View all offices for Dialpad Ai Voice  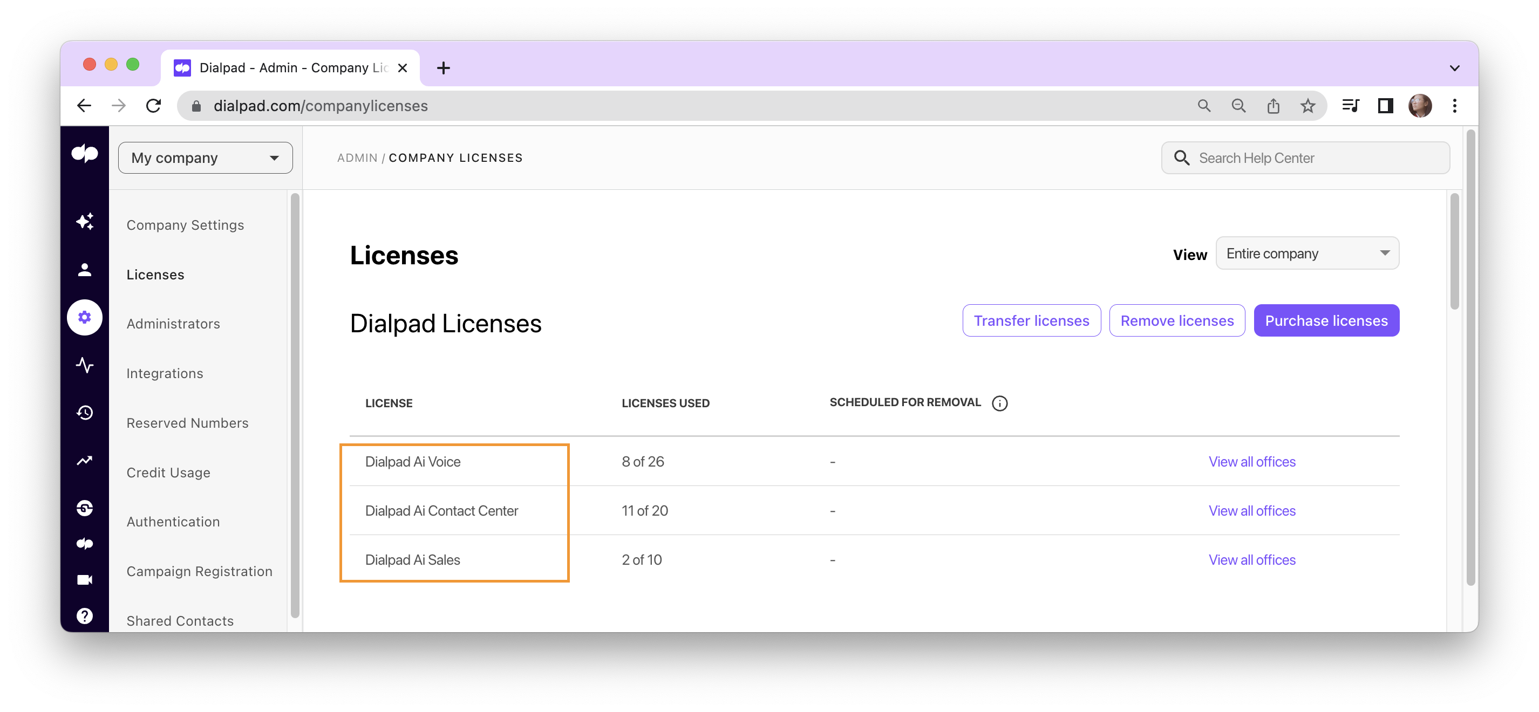click(1252, 462)
